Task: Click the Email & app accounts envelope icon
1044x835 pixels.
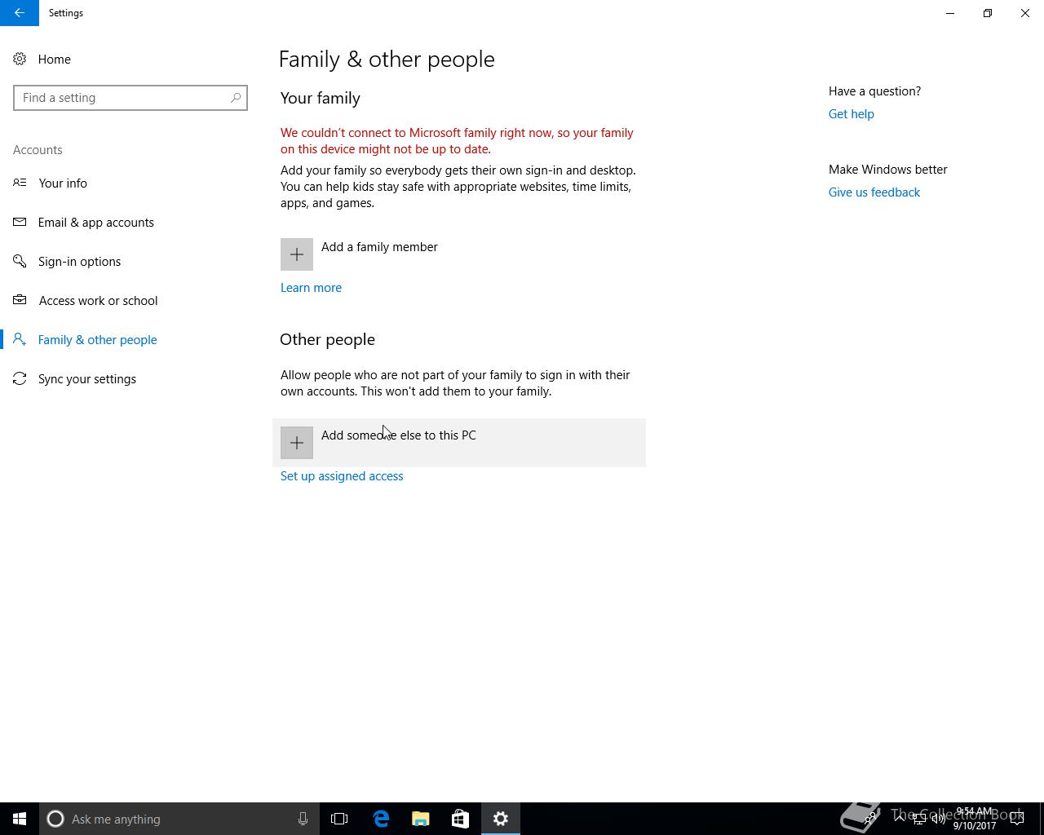Action: click(20, 222)
